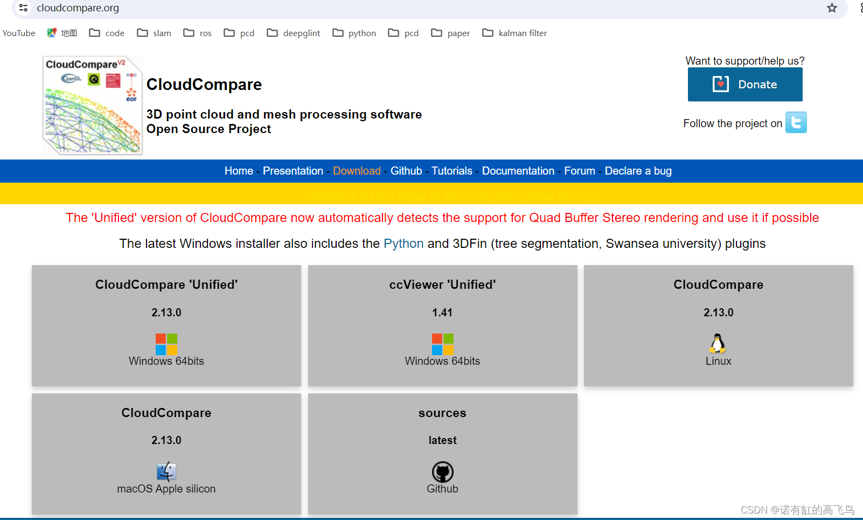
Task: Bookmark this page with the star icon
Action: click(832, 8)
